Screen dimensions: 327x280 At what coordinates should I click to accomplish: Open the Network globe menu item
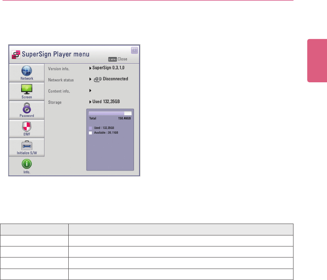[27, 73]
